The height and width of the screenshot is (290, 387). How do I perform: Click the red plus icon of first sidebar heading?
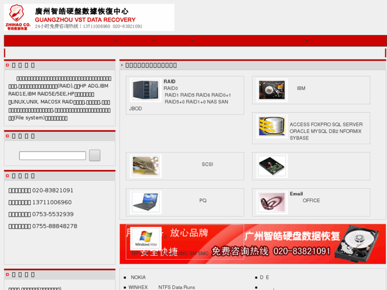pyautogui.click(x=7, y=65)
